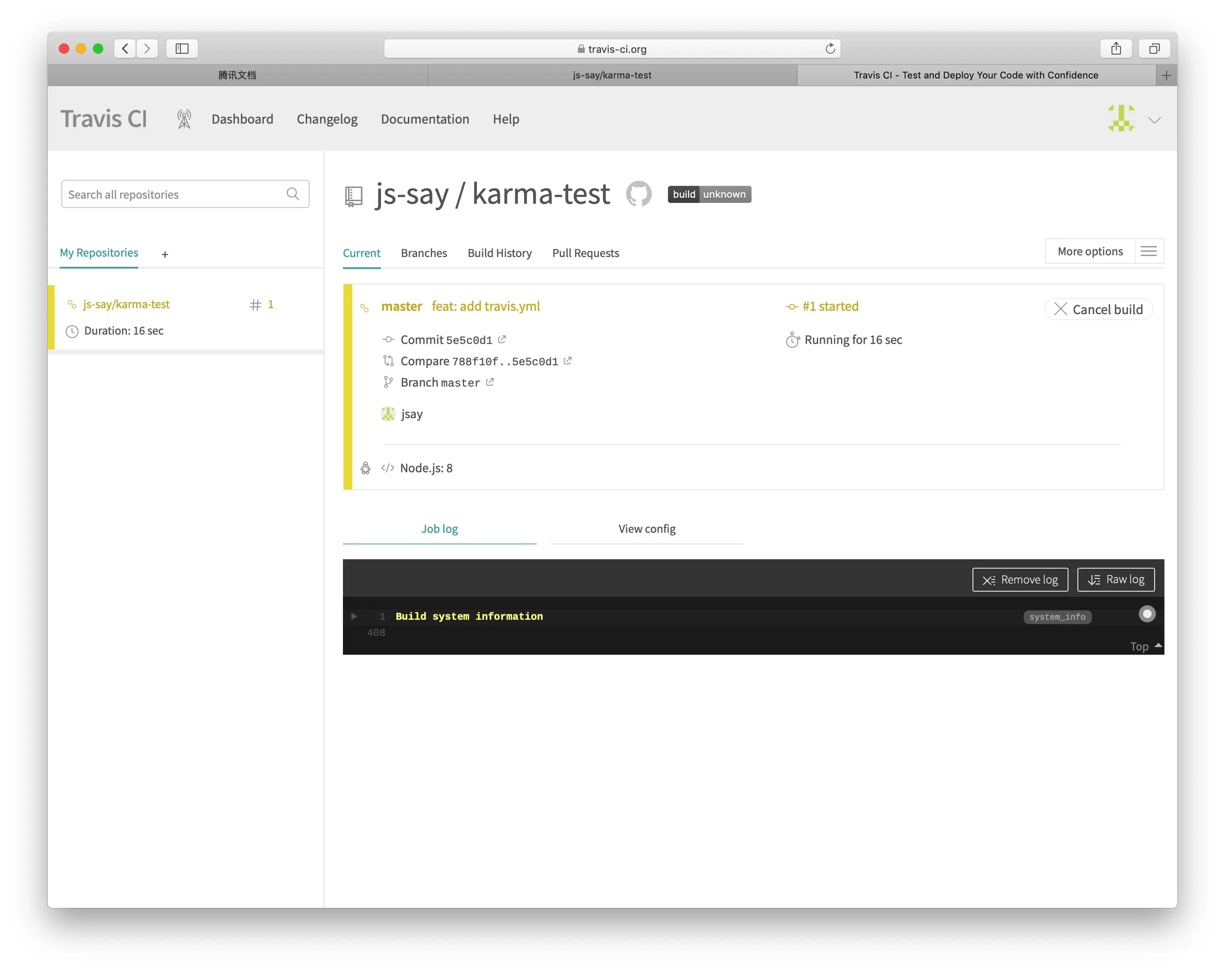Click the travis-ci.org address bar
The image size is (1225, 971).
coord(612,49)
